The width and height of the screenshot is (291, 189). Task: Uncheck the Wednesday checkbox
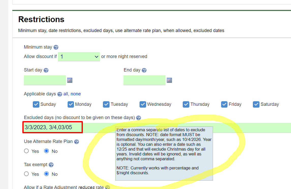point(143,104)
